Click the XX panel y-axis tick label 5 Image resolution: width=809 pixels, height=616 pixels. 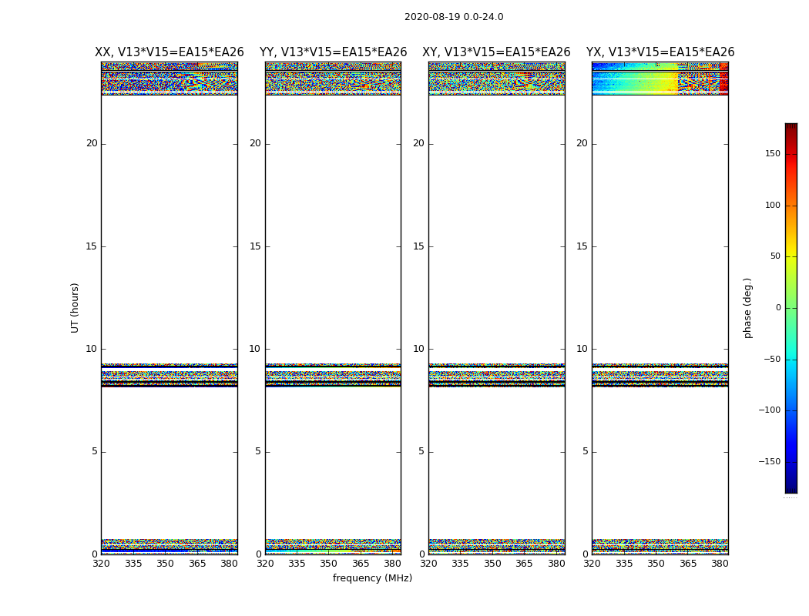(95, 451)
